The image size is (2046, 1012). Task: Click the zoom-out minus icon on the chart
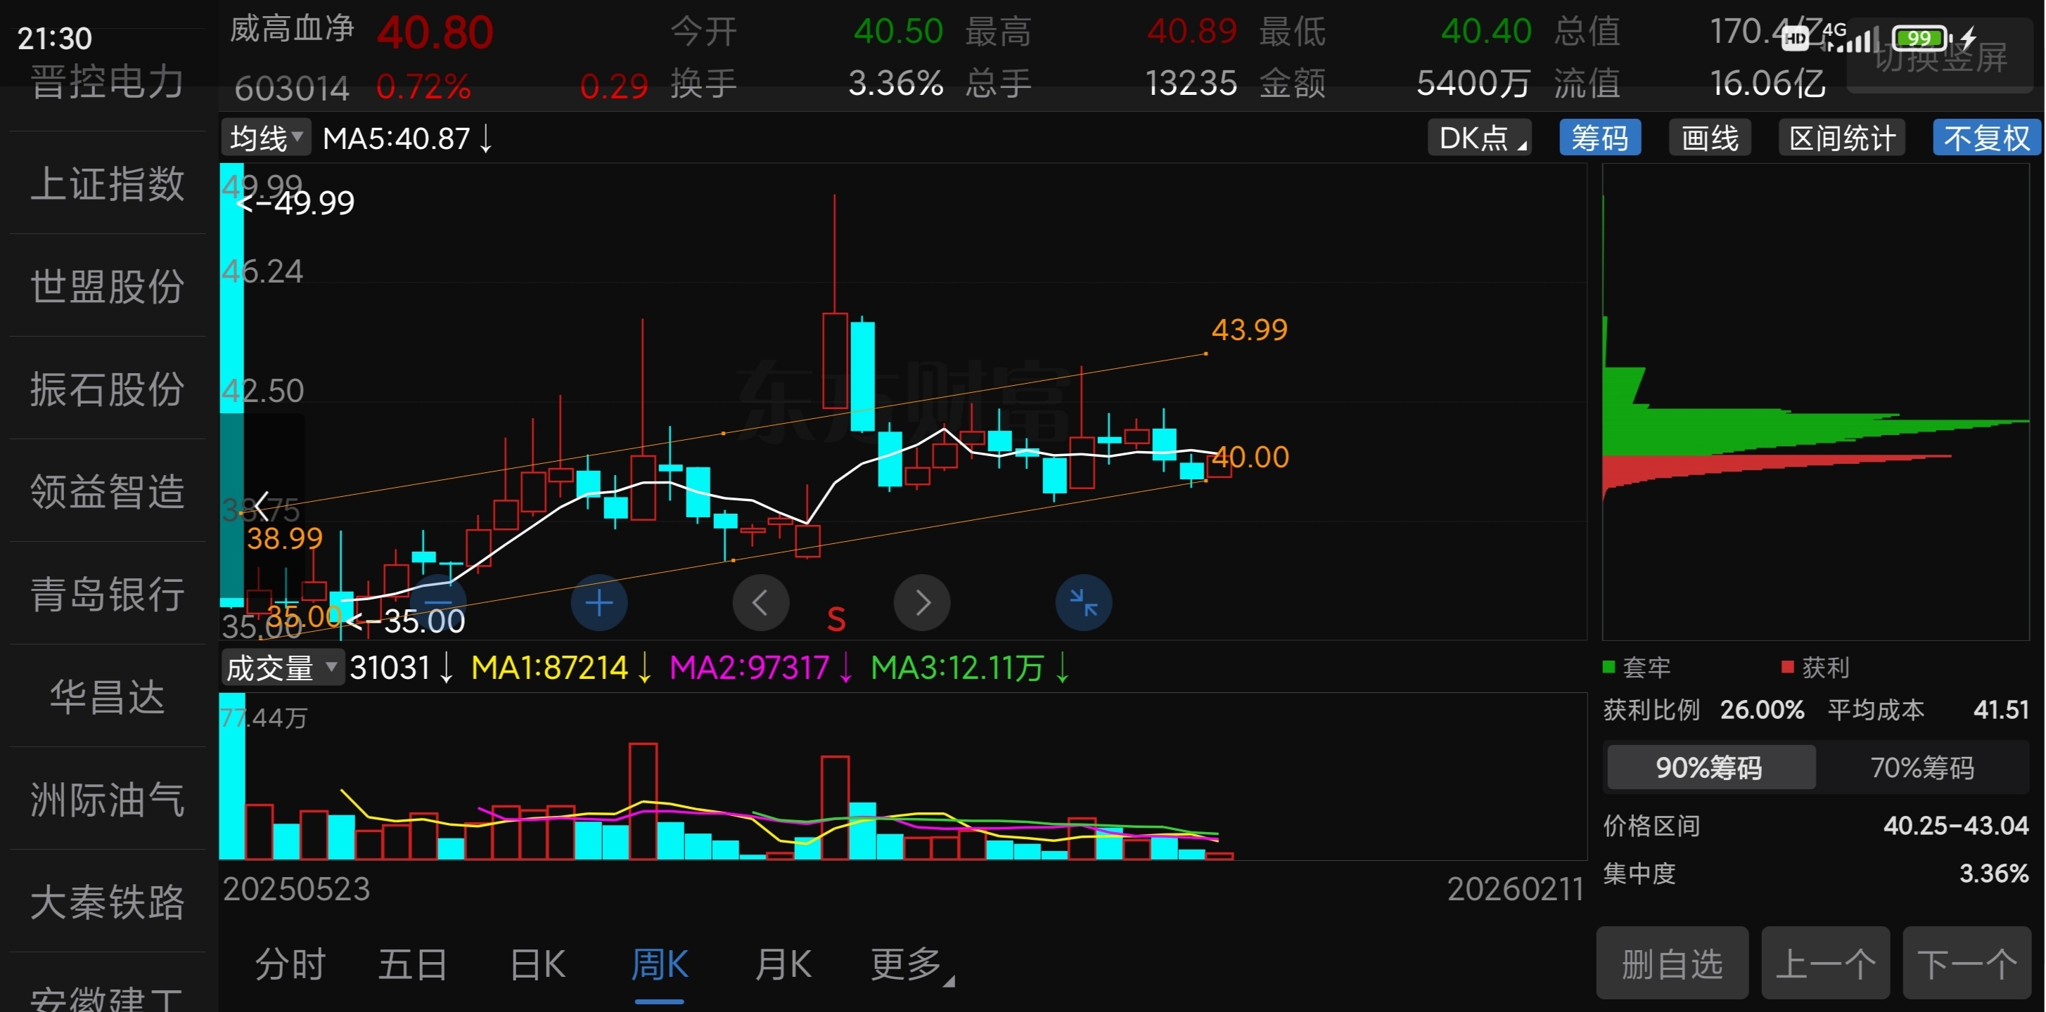pyautogui.click(x=437, y=603)
